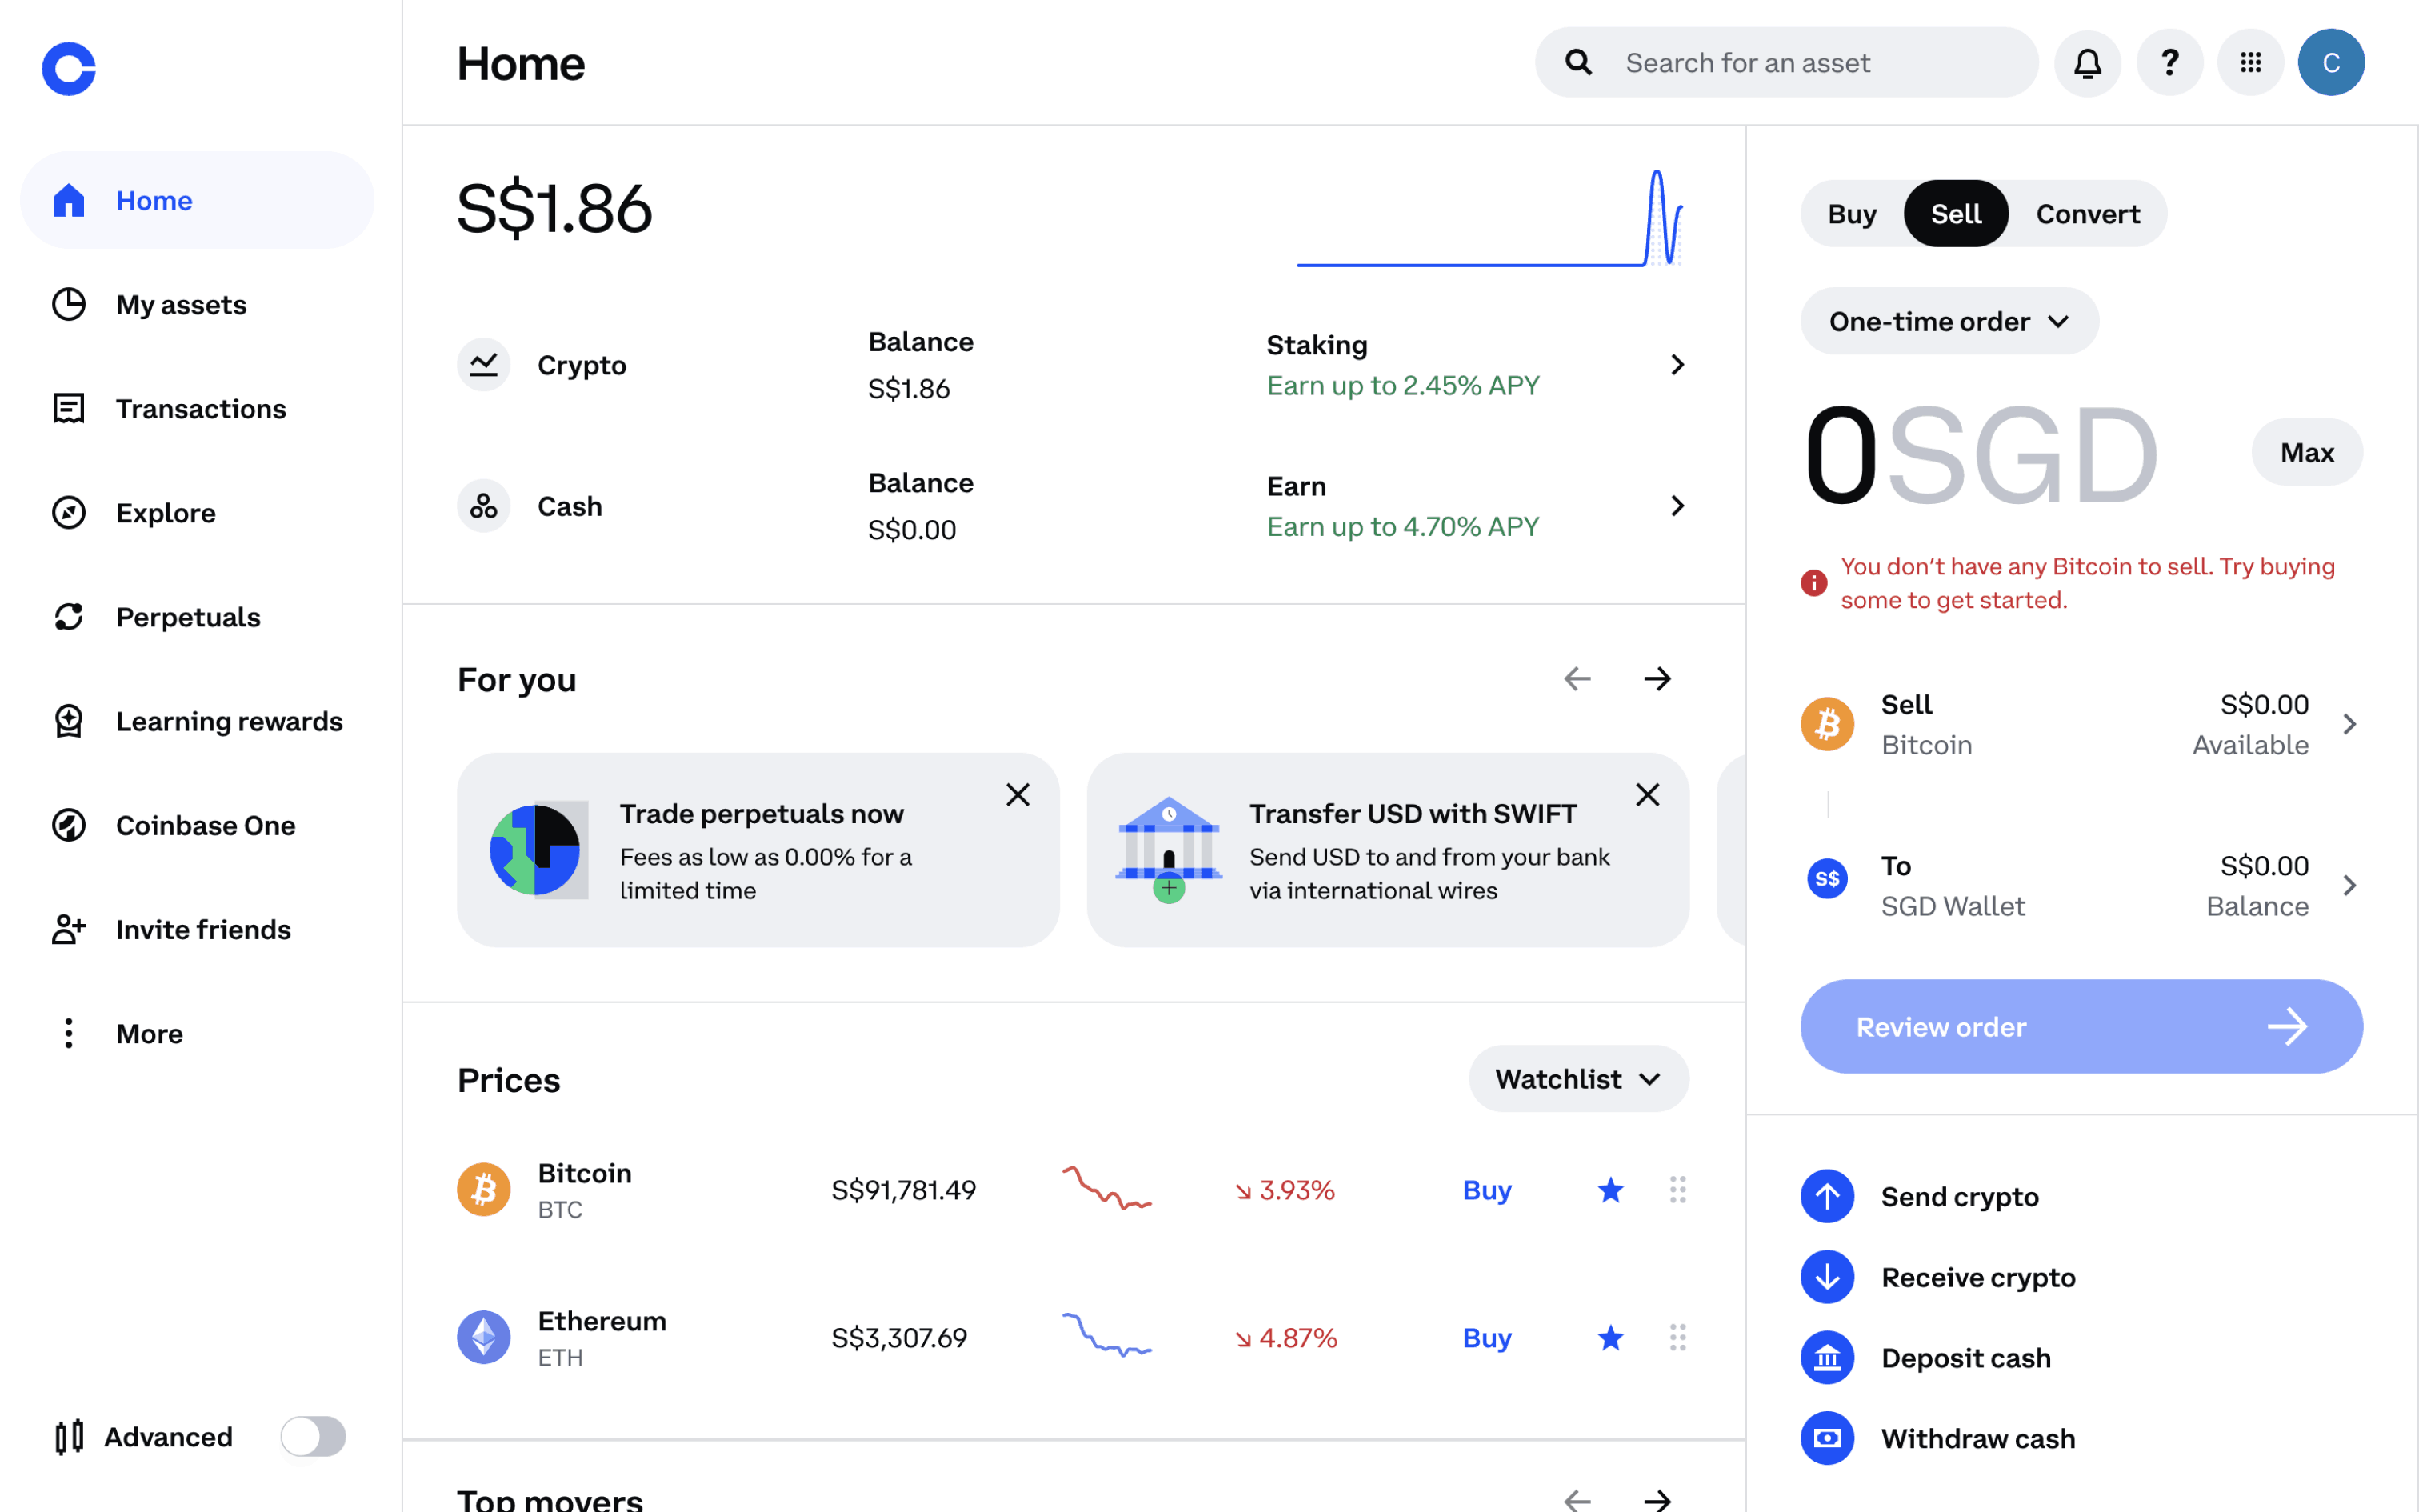This screenshot has height=1512, width=2419.
Task: Open the Watchlist dropdown in Prices
Action: [1577, 1079]
